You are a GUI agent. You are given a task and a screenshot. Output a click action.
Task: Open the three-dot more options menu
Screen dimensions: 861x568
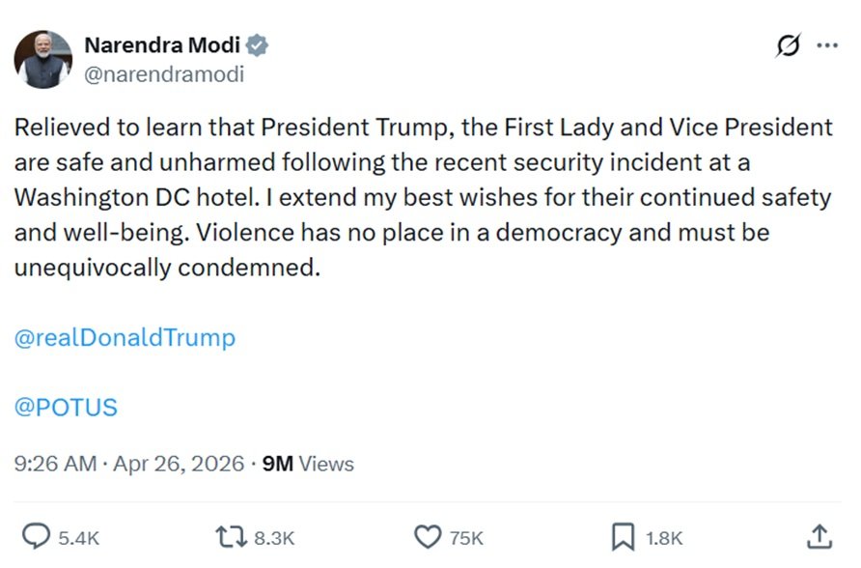tap(827, 45)
